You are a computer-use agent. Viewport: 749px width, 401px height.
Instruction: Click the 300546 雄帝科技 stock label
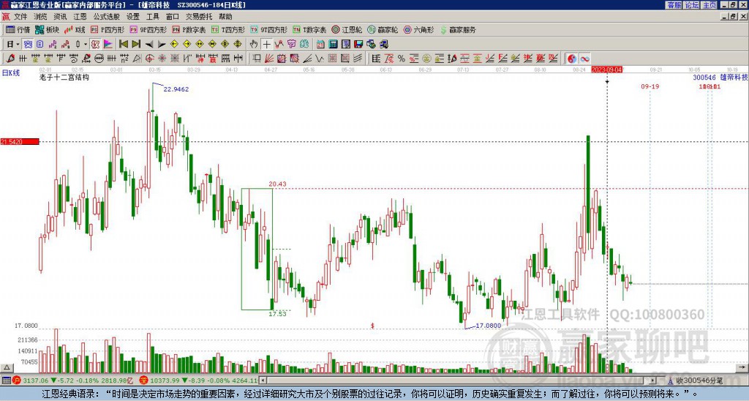(720, 78)
